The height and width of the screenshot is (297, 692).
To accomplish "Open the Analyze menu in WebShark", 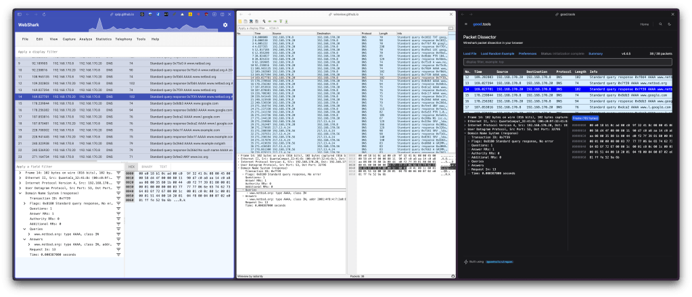I will 86,39.
